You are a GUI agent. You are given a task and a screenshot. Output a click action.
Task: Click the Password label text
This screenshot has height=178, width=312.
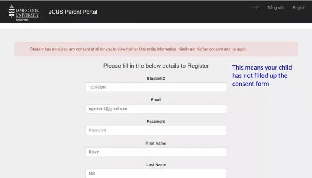pyautogui.click(x=156, y=122)
